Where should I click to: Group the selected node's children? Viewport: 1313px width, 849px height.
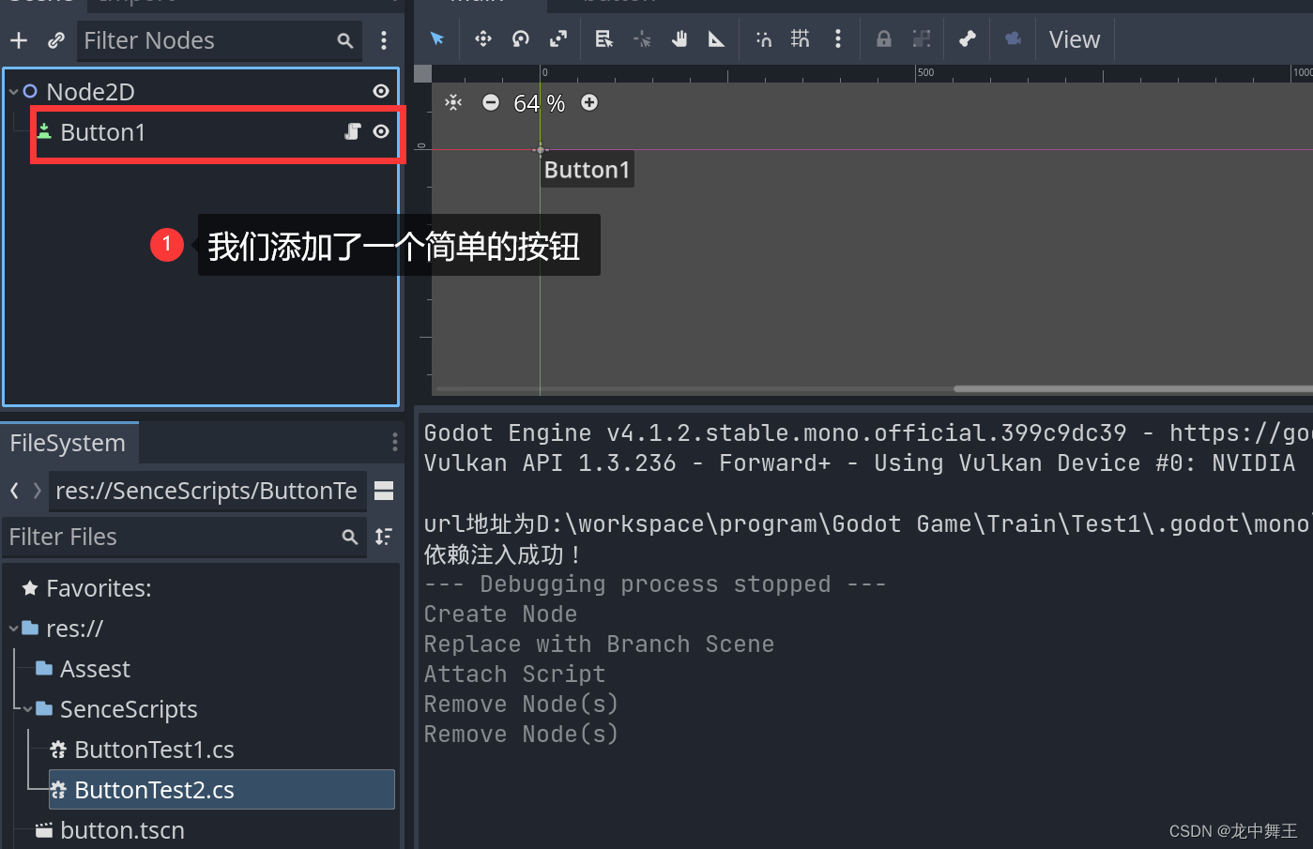[x=922, y=38]
